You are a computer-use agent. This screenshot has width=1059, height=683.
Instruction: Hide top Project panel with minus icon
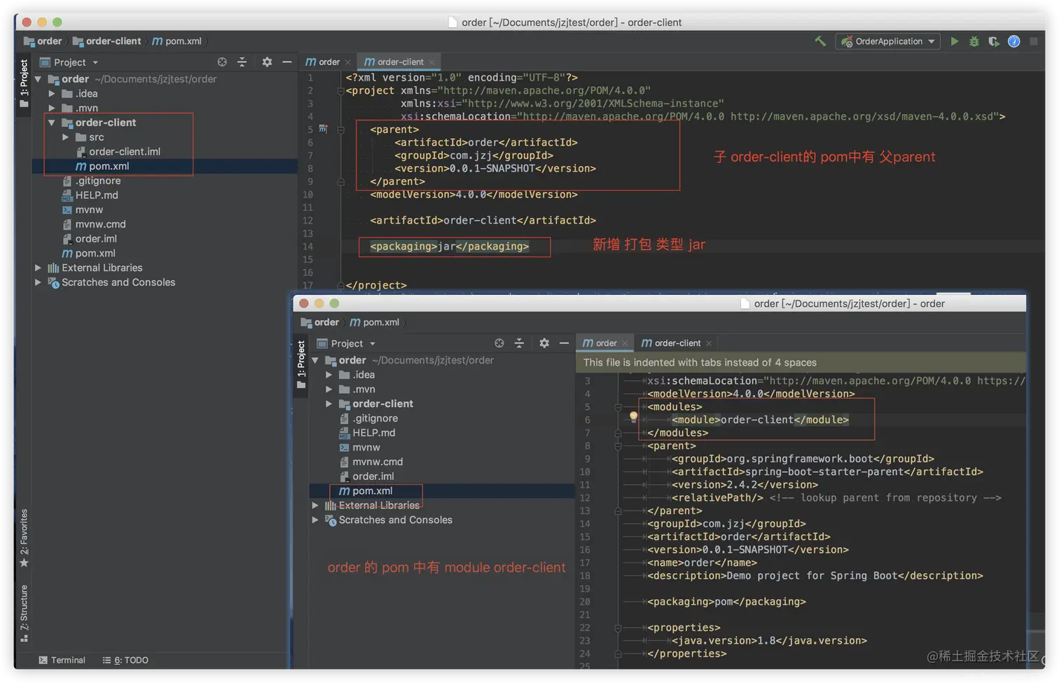coord(286,62)
